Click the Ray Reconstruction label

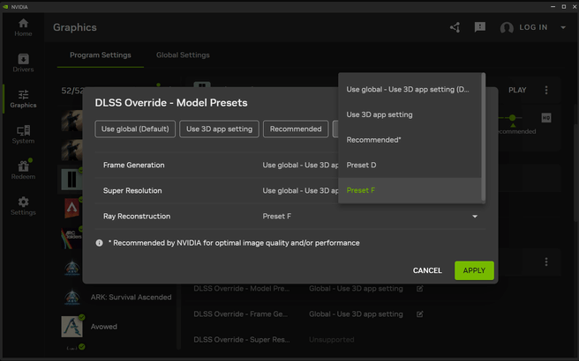click(137, 217)
